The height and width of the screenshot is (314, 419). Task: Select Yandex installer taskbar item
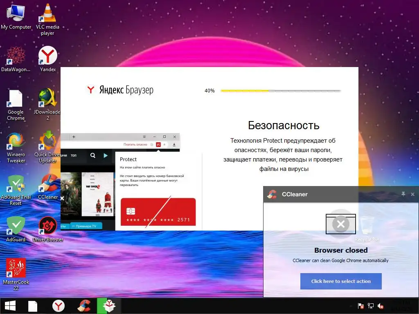(x=109, y=306)
